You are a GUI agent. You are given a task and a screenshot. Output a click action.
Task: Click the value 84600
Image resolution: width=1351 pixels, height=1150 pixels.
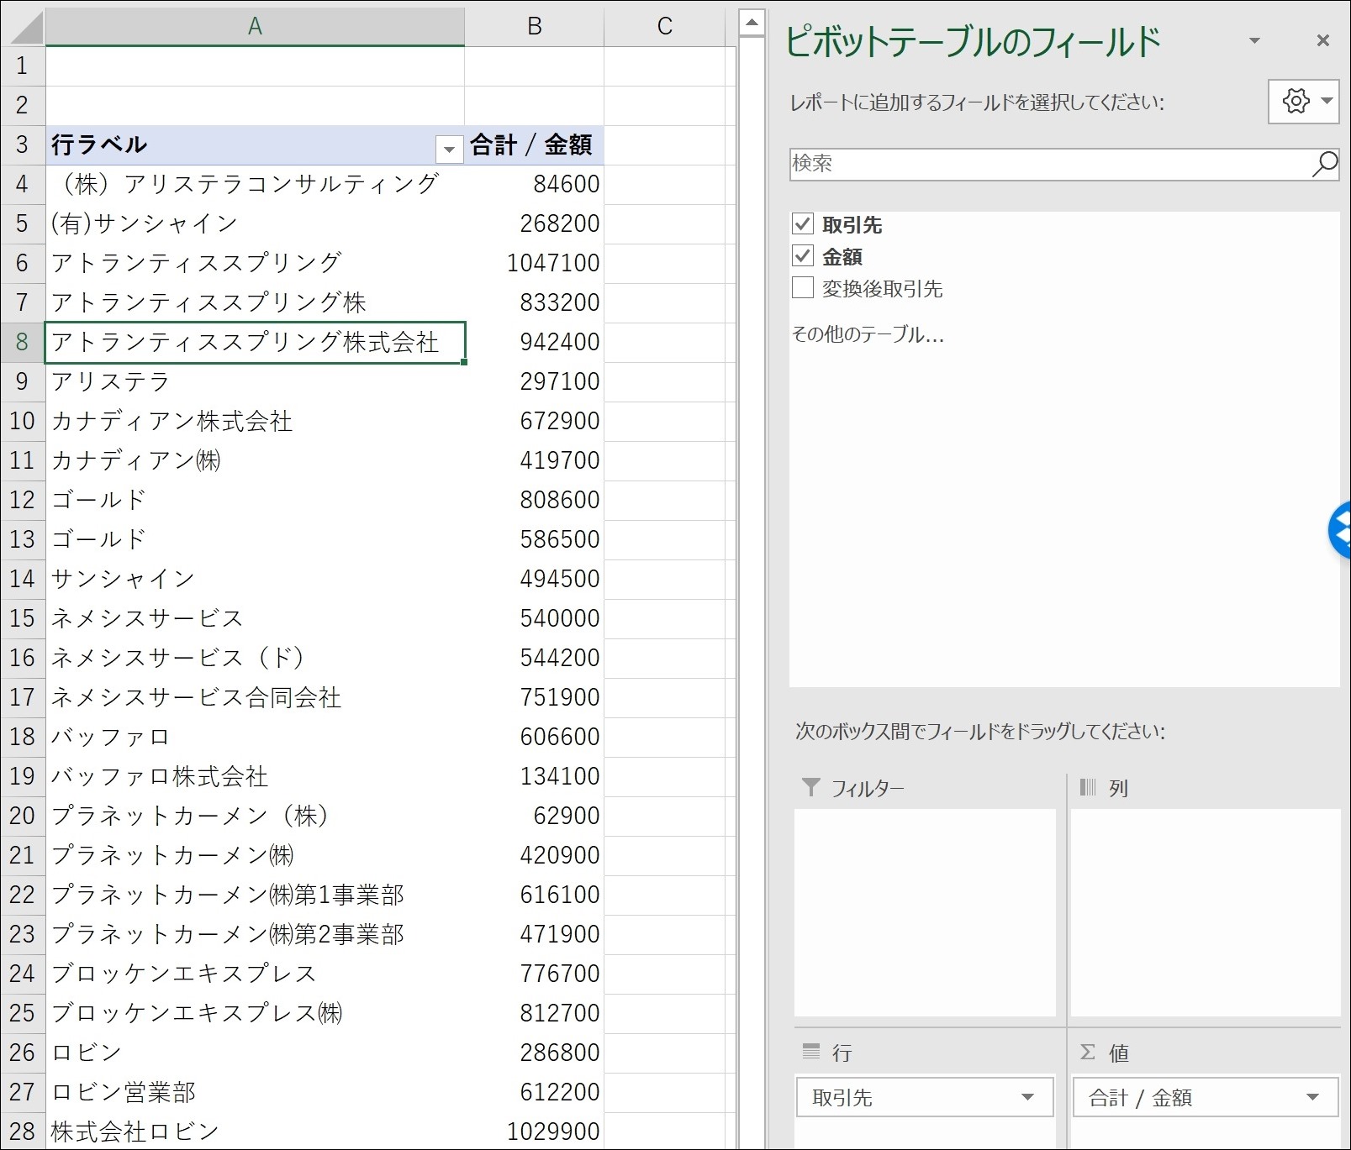(534, 184)
